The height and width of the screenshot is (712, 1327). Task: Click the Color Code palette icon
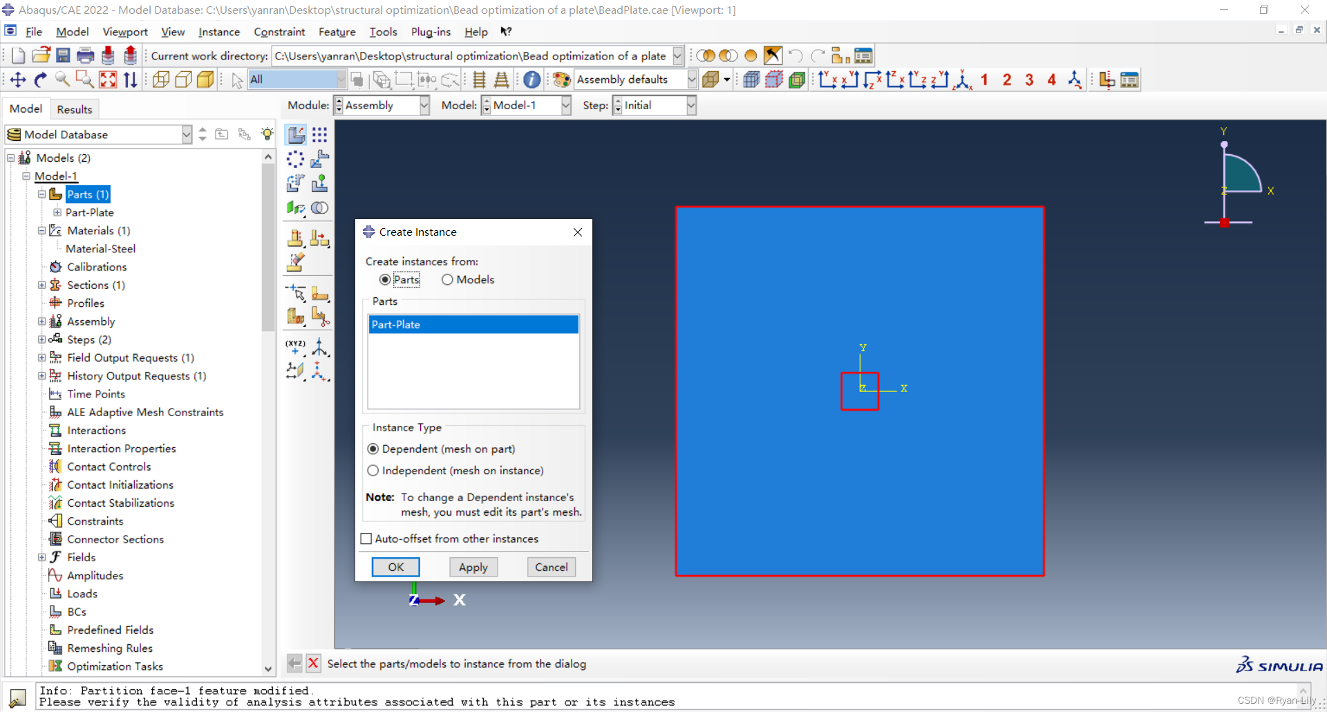click(561, 79)
